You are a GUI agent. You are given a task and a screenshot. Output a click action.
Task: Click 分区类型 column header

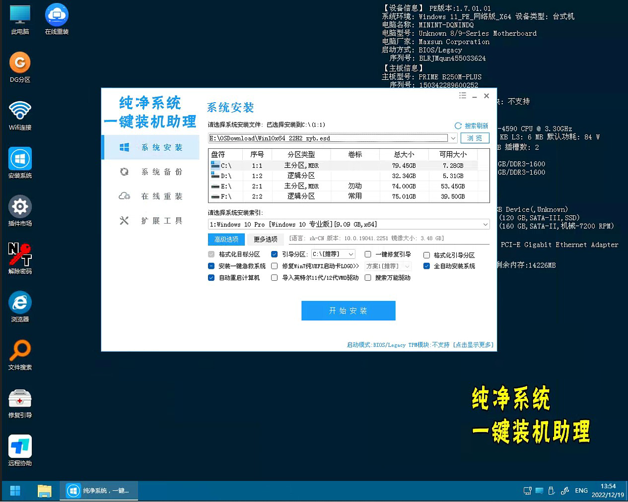click(301, 154)
